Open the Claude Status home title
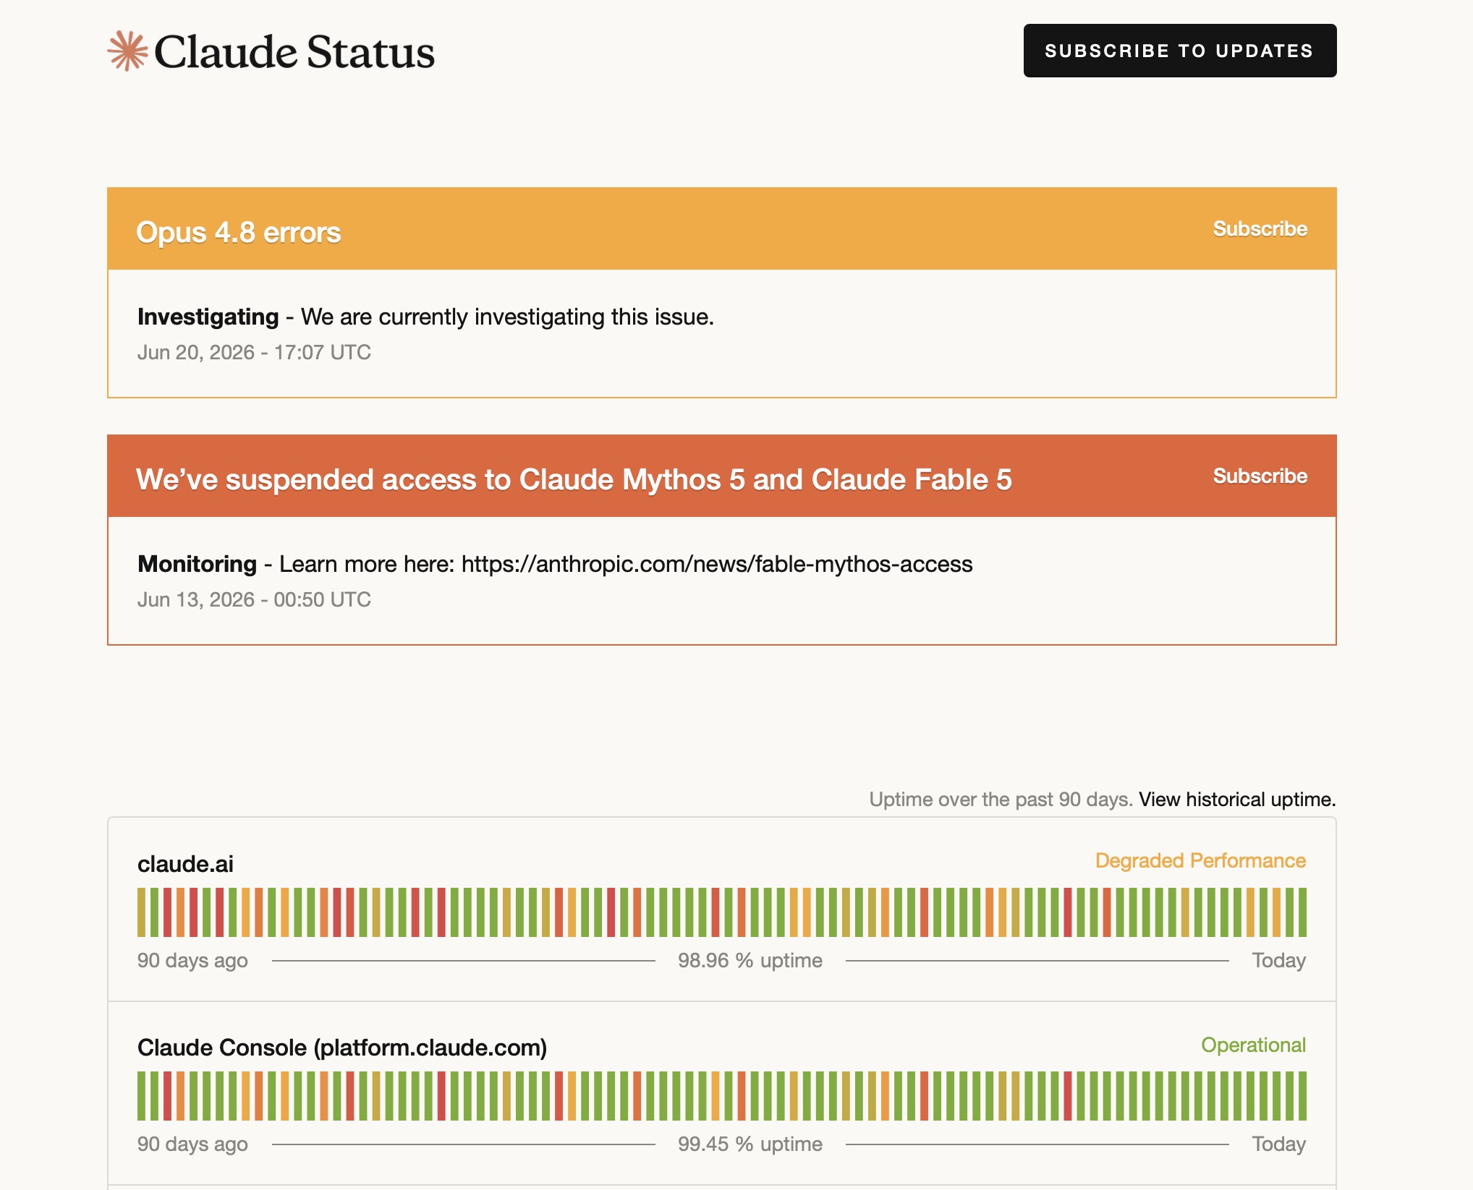 coord(294,51)
